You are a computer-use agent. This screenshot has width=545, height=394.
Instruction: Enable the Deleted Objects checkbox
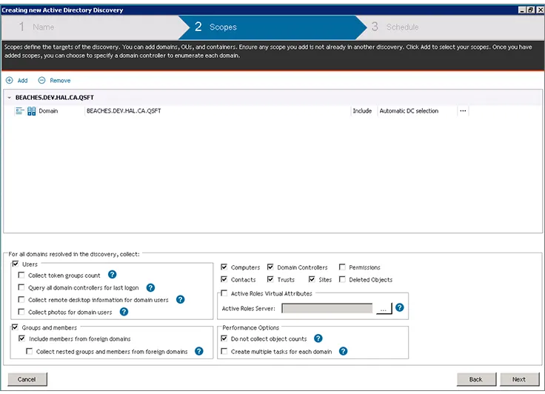click(342, 279)
